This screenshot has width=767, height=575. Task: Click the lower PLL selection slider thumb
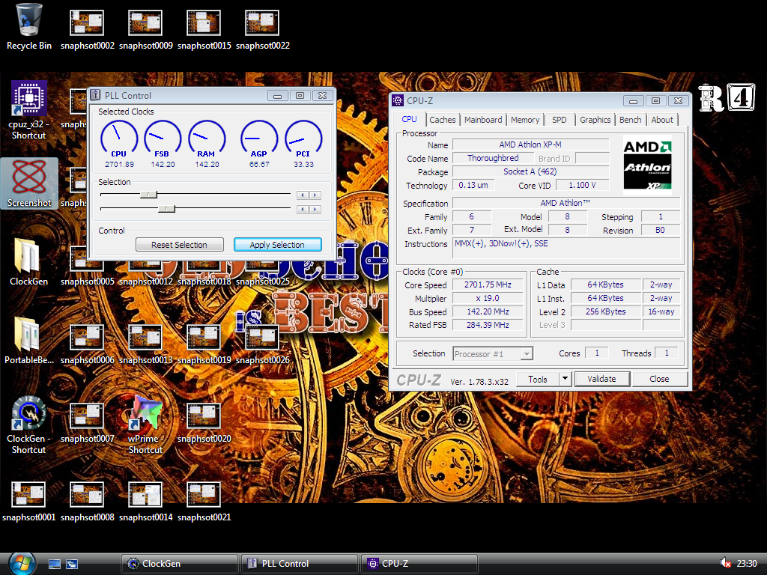[x=167, y=209]
